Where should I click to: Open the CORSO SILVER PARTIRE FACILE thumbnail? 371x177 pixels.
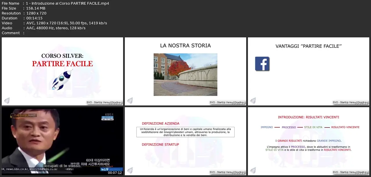click(62, 71)
